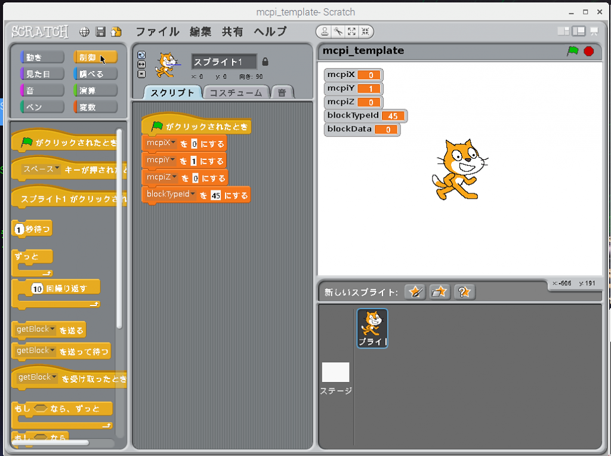Select the shrink sprite tool
611x456 pixels.
pos(365,32)
